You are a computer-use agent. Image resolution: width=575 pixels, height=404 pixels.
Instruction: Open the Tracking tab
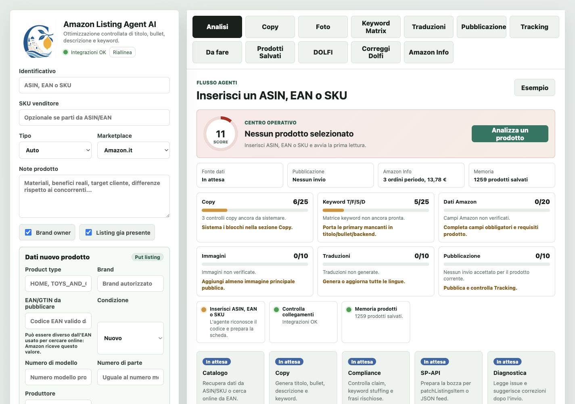[x=534, y=27]
